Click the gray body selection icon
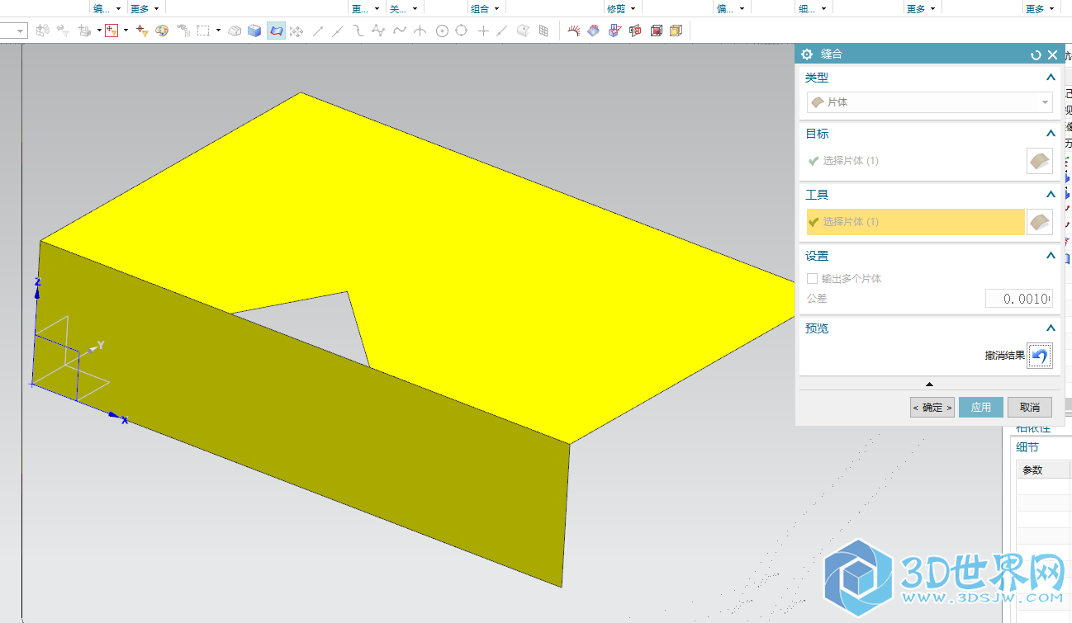The width and height of the screenshot is (1072, 623). 235,31
